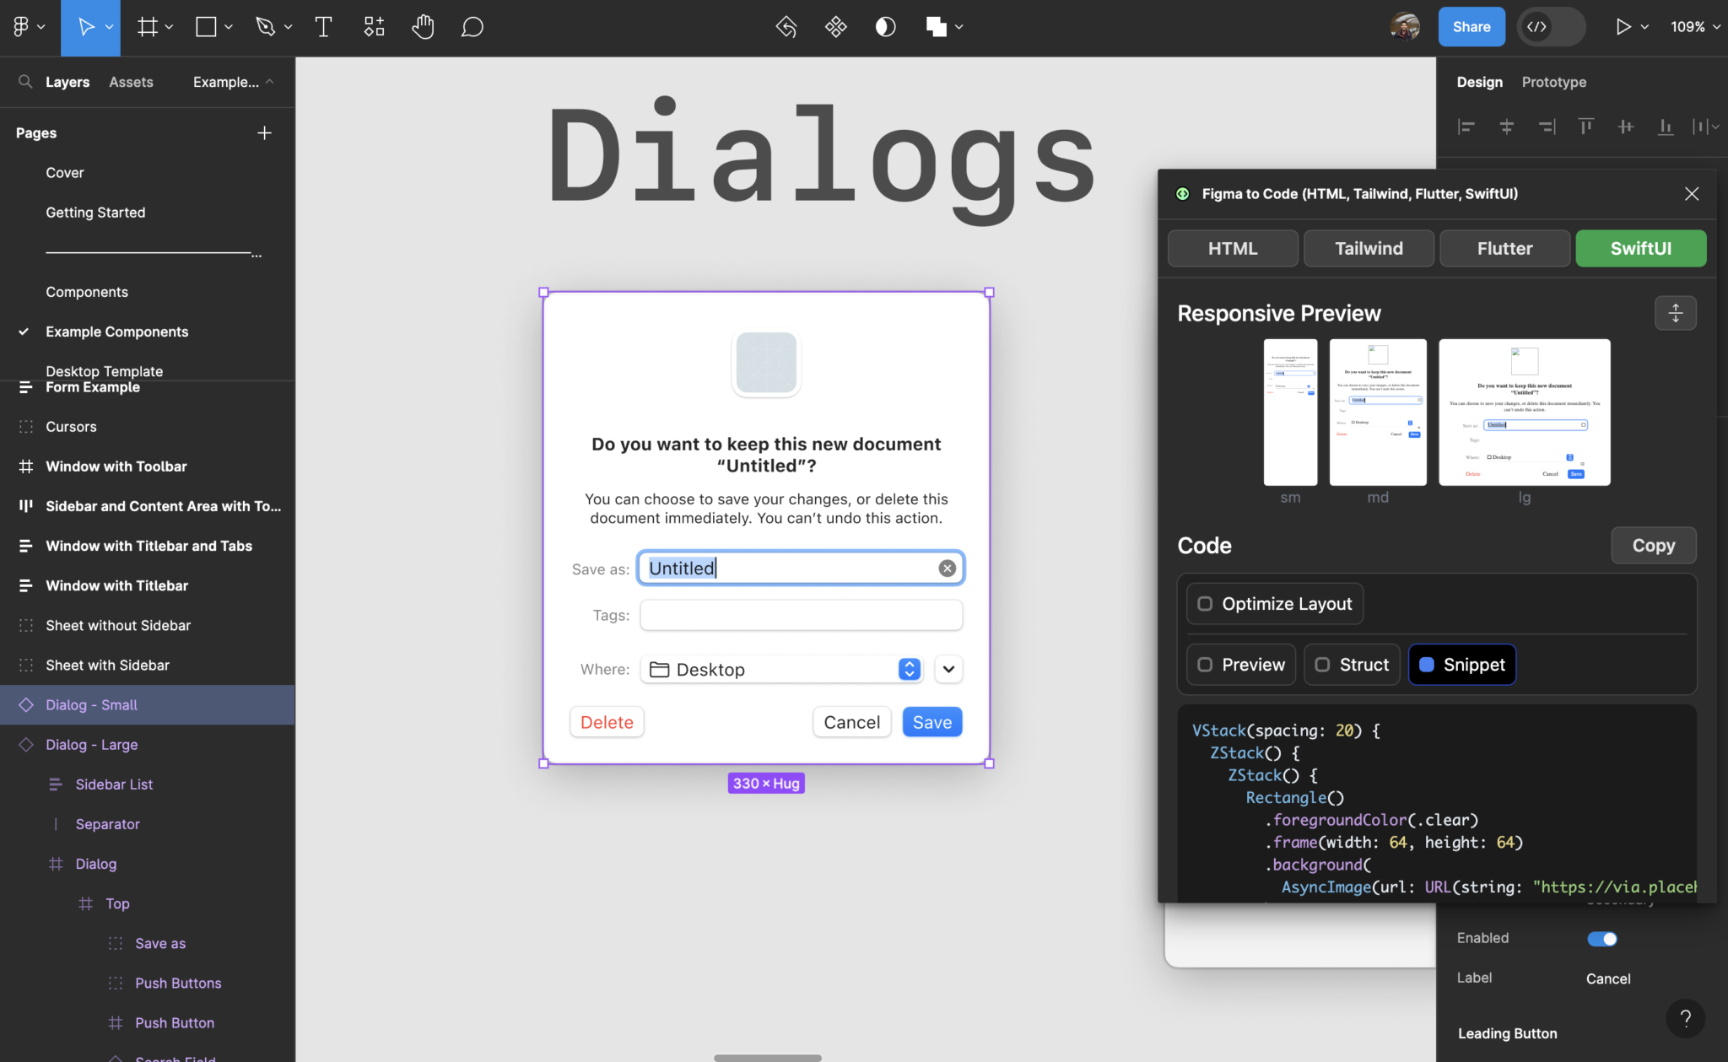The width and height of the screenshot is (1728, 1062).
Task: Select the Hand tool
Action: click(423, 27)
